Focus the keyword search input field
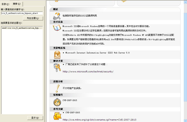 [x=22, y=13]
